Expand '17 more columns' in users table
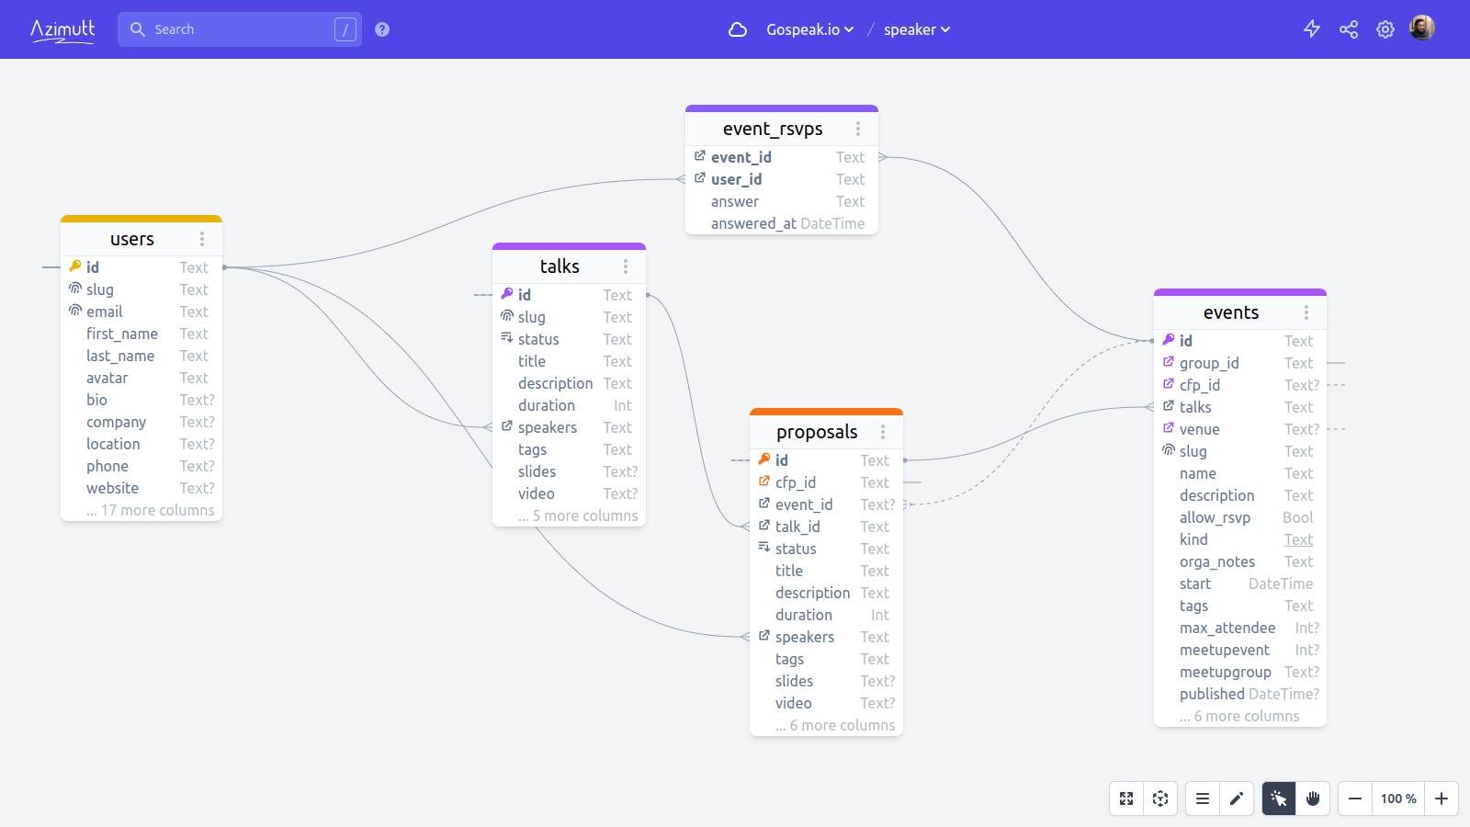Image resolution: width=1470 pixels, height=827 pixels. [x=151, y=510]
